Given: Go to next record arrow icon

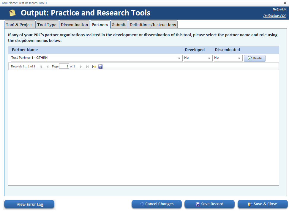Looking at the screenshot, I should coord(80,67).
